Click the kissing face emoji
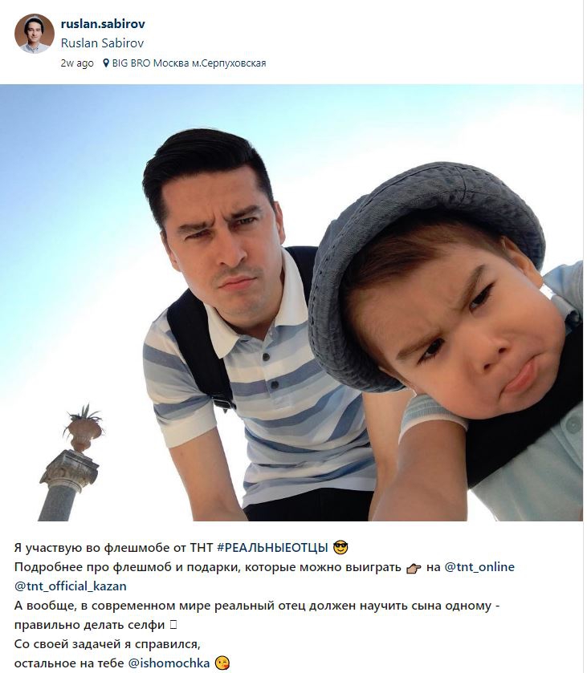This screenshot has height=673, width=587. click(x=222, y=663)
